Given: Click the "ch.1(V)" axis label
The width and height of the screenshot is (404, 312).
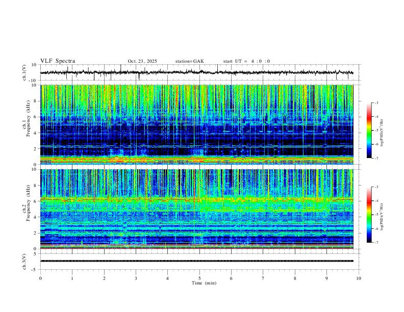Looking at the screenshot, I should coord(24,72).
